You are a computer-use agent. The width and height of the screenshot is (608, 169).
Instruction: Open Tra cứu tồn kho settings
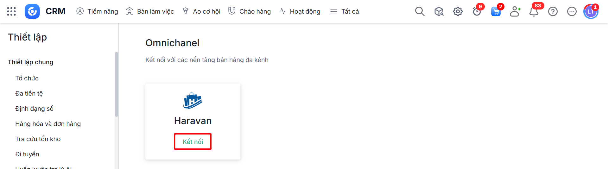coord(38,139)
